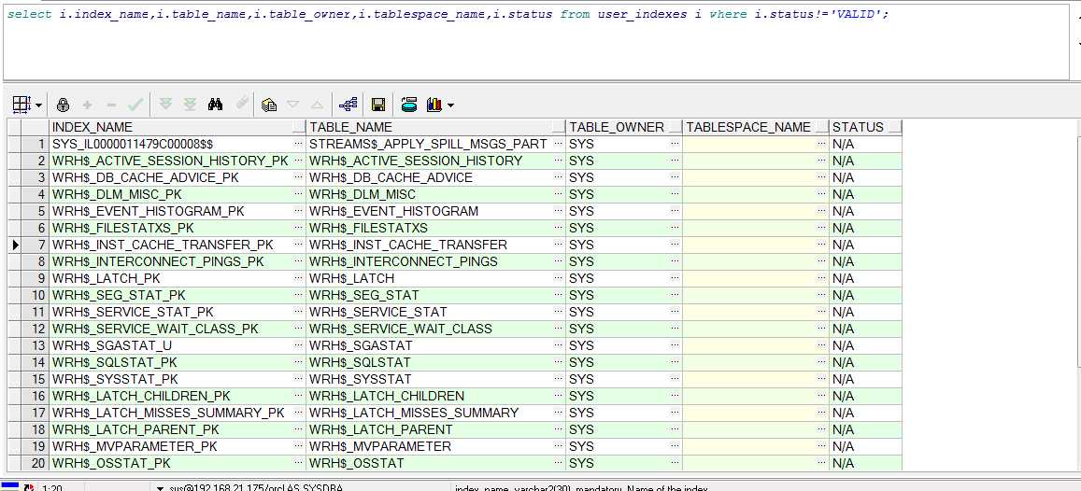Image resolution: width=1081 pixels, height=491 pixels.
Task: Click the fetch last page icon
Action: tap(190, 105)
